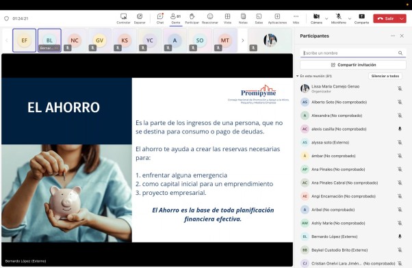412x268 pixels.
Task: Expand the Cámara device options arrow
Action: [x=326, y=18]
